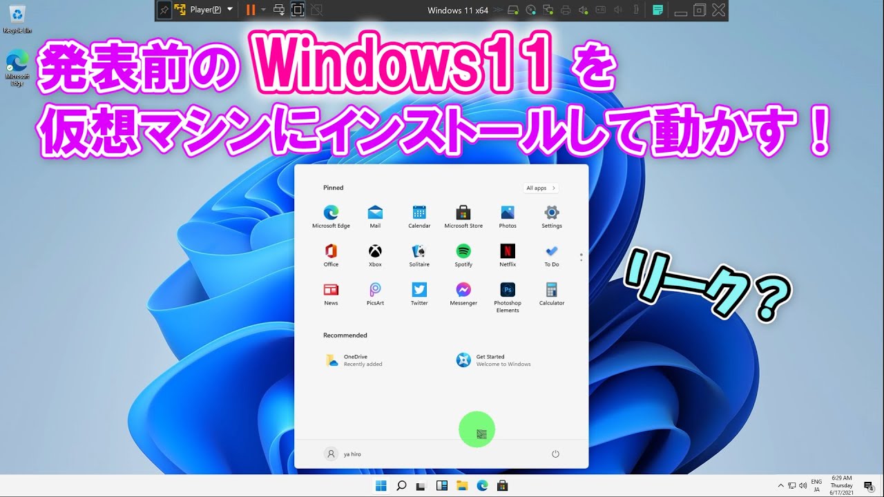Open Search from the taskbar

click(x=401, y=486)
